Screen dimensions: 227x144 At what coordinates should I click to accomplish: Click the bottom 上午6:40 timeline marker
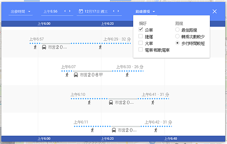[x=171, y=138]
